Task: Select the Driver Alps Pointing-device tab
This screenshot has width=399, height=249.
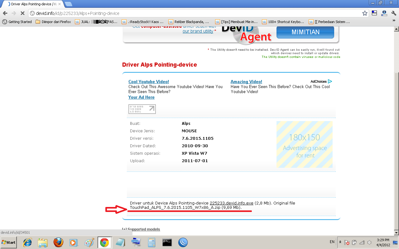Action: pyautogui.click(x=33, y=4)
